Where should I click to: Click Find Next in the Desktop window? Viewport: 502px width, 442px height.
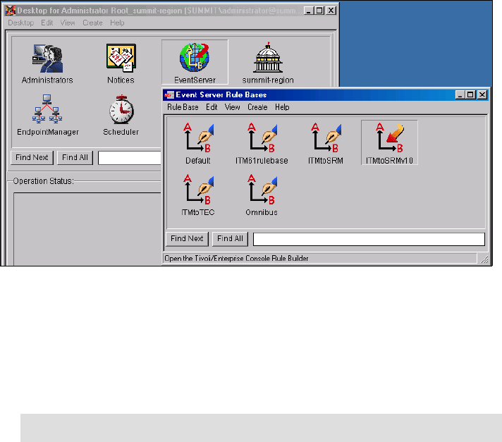[32, 158]
